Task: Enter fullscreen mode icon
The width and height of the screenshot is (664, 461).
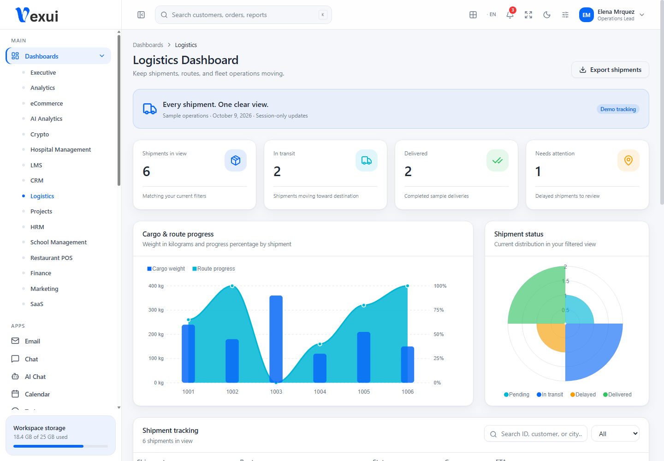Action: [528, 15]
